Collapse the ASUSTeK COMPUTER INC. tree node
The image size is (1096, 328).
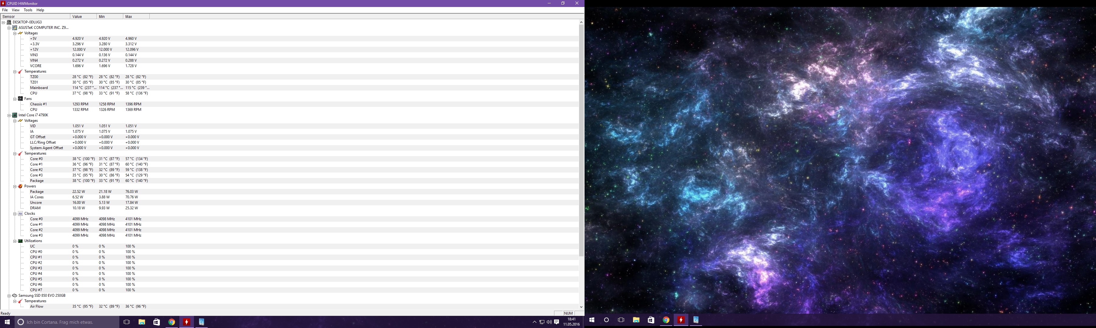click(9, 28)
